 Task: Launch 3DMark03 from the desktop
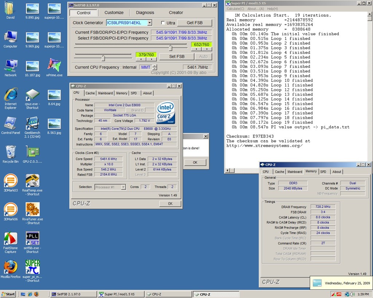tap(11, 183)
